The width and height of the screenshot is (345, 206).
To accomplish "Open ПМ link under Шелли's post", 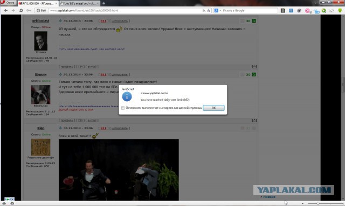I will 80,120.
